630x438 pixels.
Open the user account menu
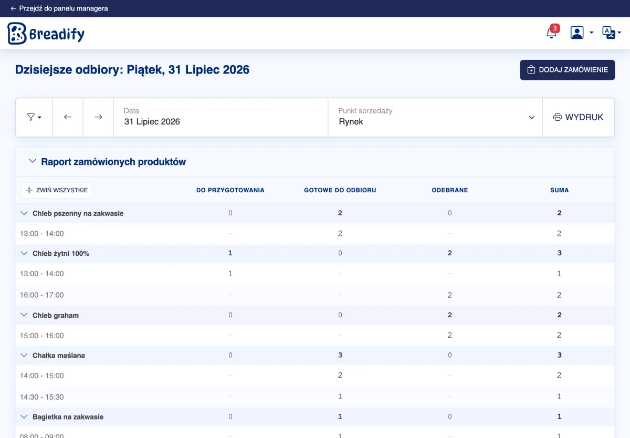click(582, 33)
